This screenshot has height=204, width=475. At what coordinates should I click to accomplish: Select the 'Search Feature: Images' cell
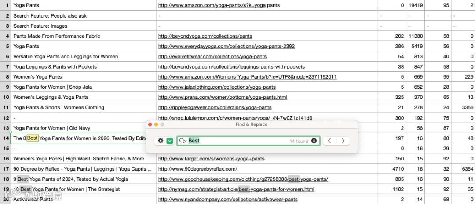84,26
